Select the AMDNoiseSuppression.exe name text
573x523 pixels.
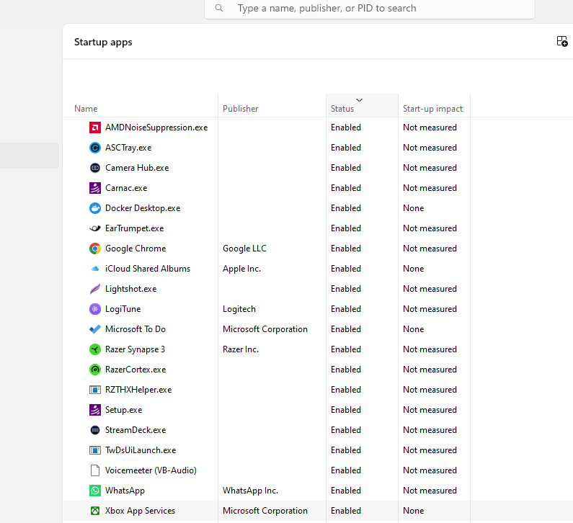coord(156,128)
